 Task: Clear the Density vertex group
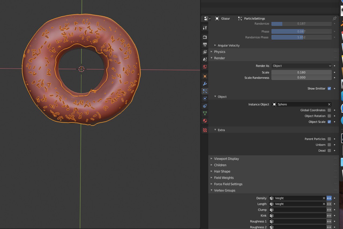pos(324,198)
